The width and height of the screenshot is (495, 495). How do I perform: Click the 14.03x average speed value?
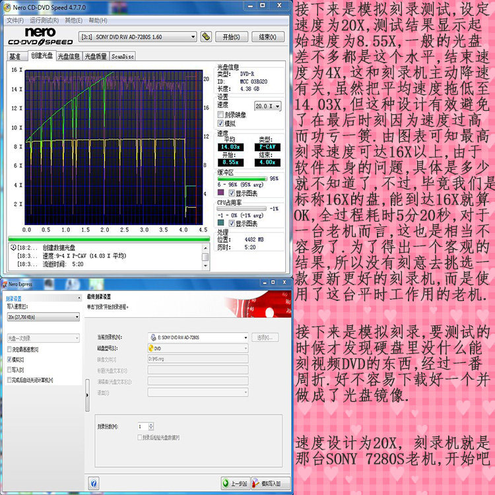pos(230,147)
